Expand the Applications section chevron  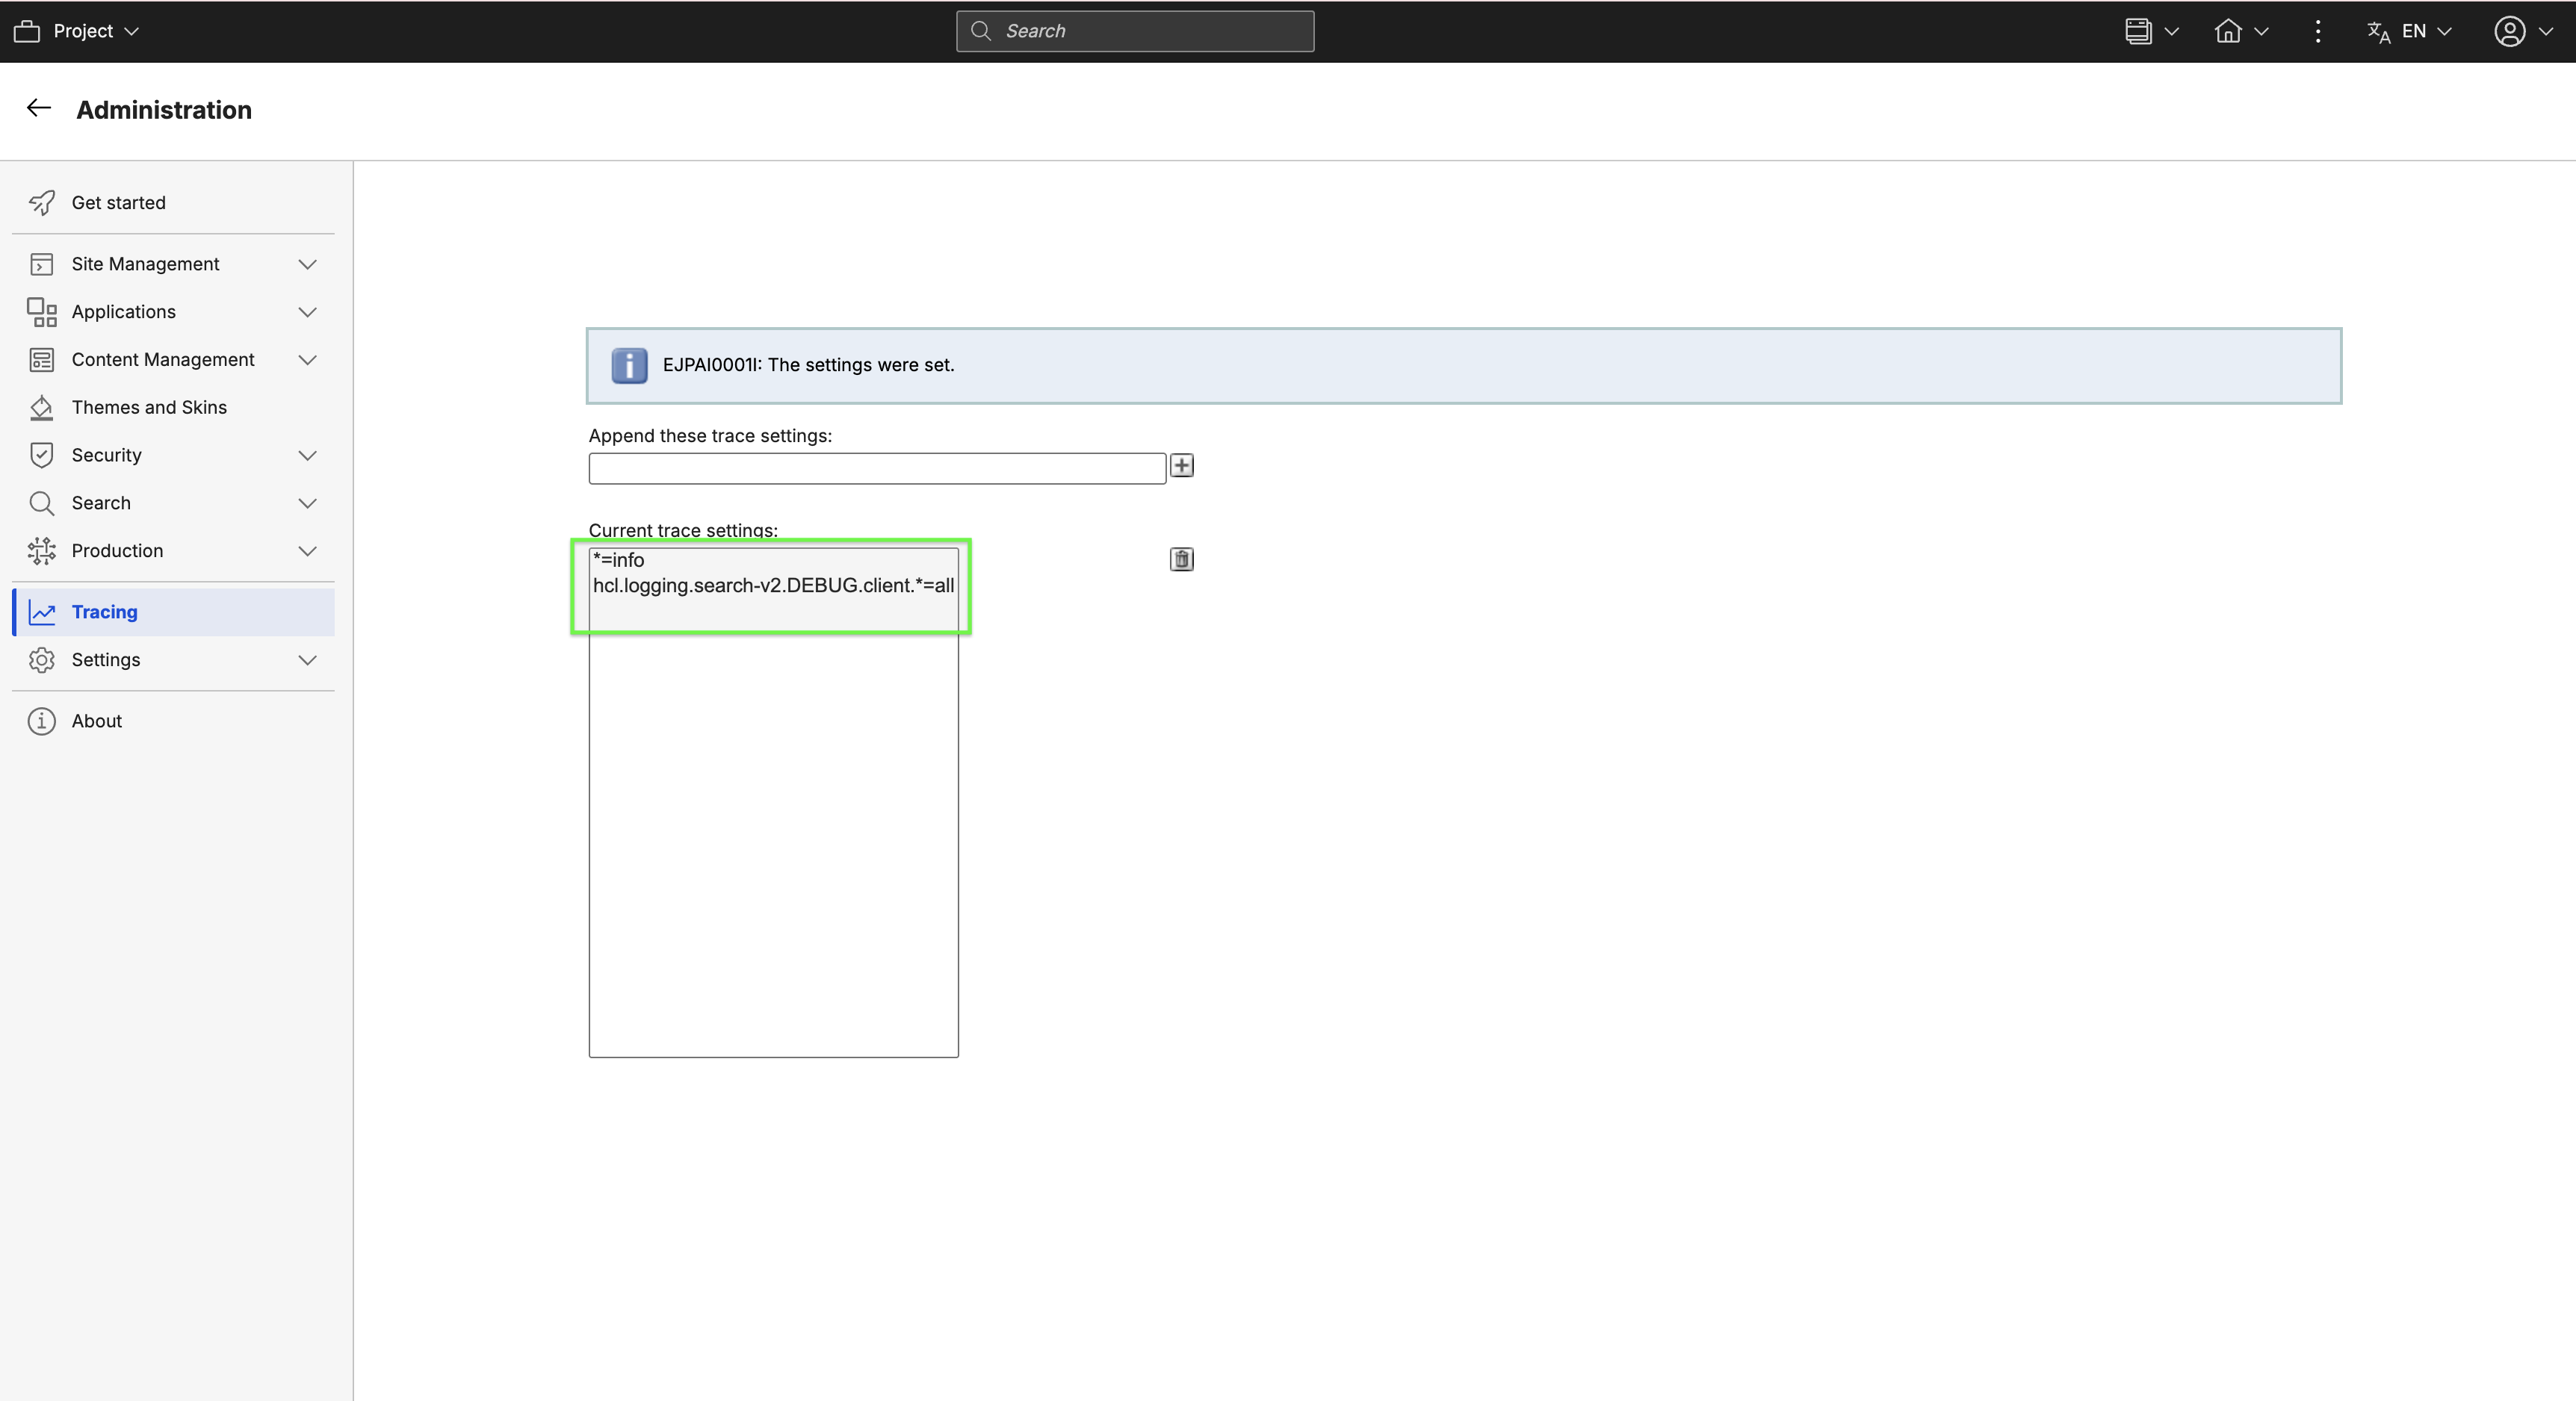coord(307,311)
